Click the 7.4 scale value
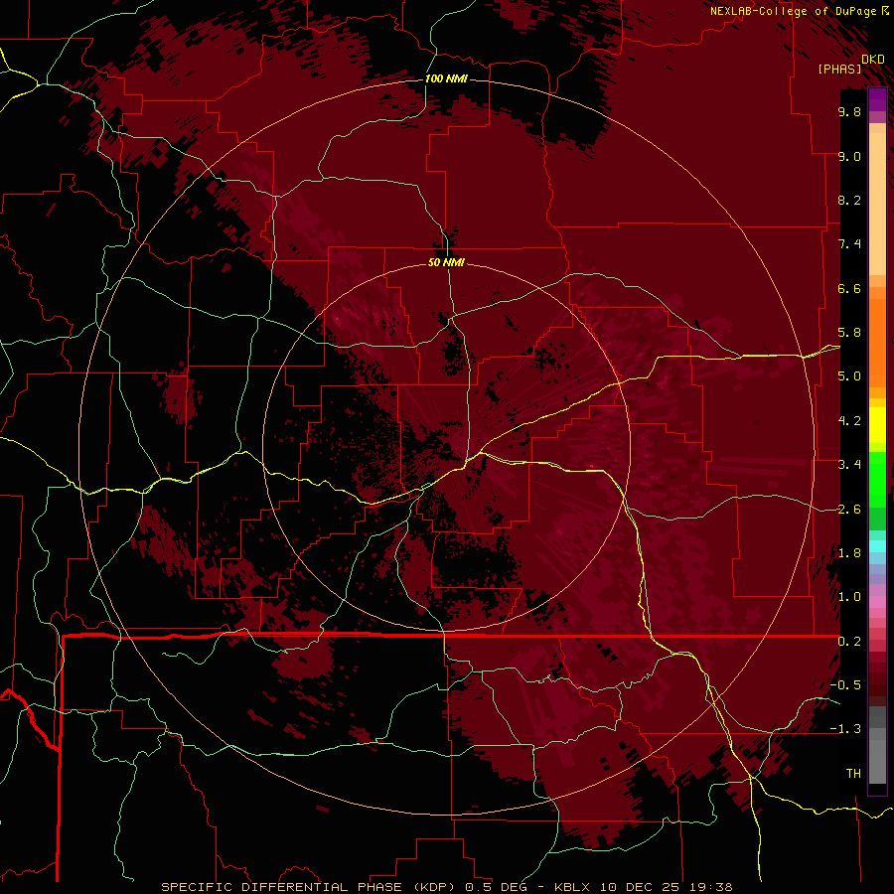 [x=849, y=244]
